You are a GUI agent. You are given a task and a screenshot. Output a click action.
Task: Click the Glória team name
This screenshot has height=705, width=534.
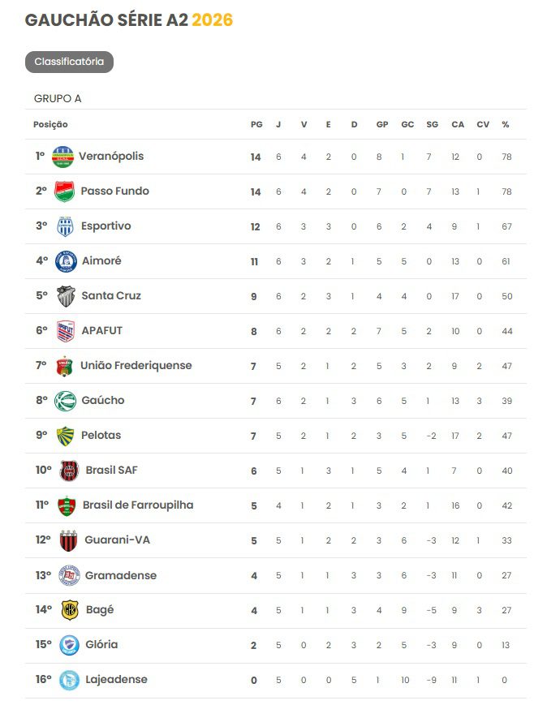101,645
